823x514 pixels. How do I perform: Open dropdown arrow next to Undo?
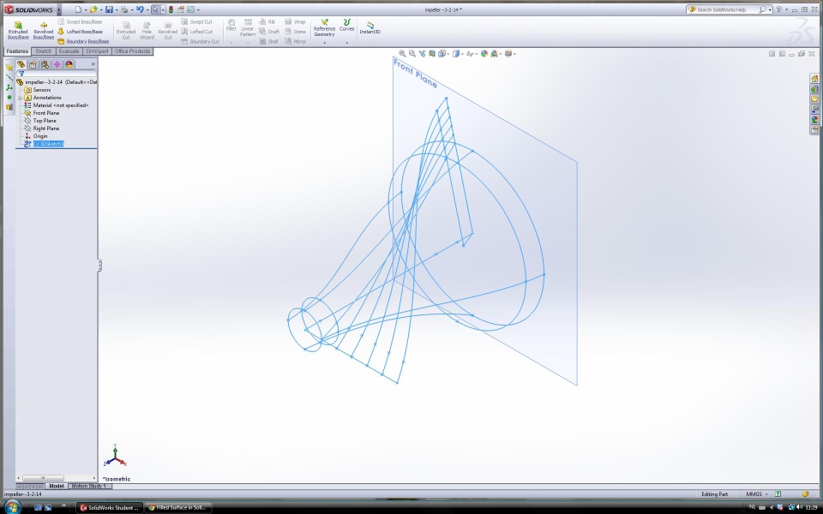(x=147, y=10)
